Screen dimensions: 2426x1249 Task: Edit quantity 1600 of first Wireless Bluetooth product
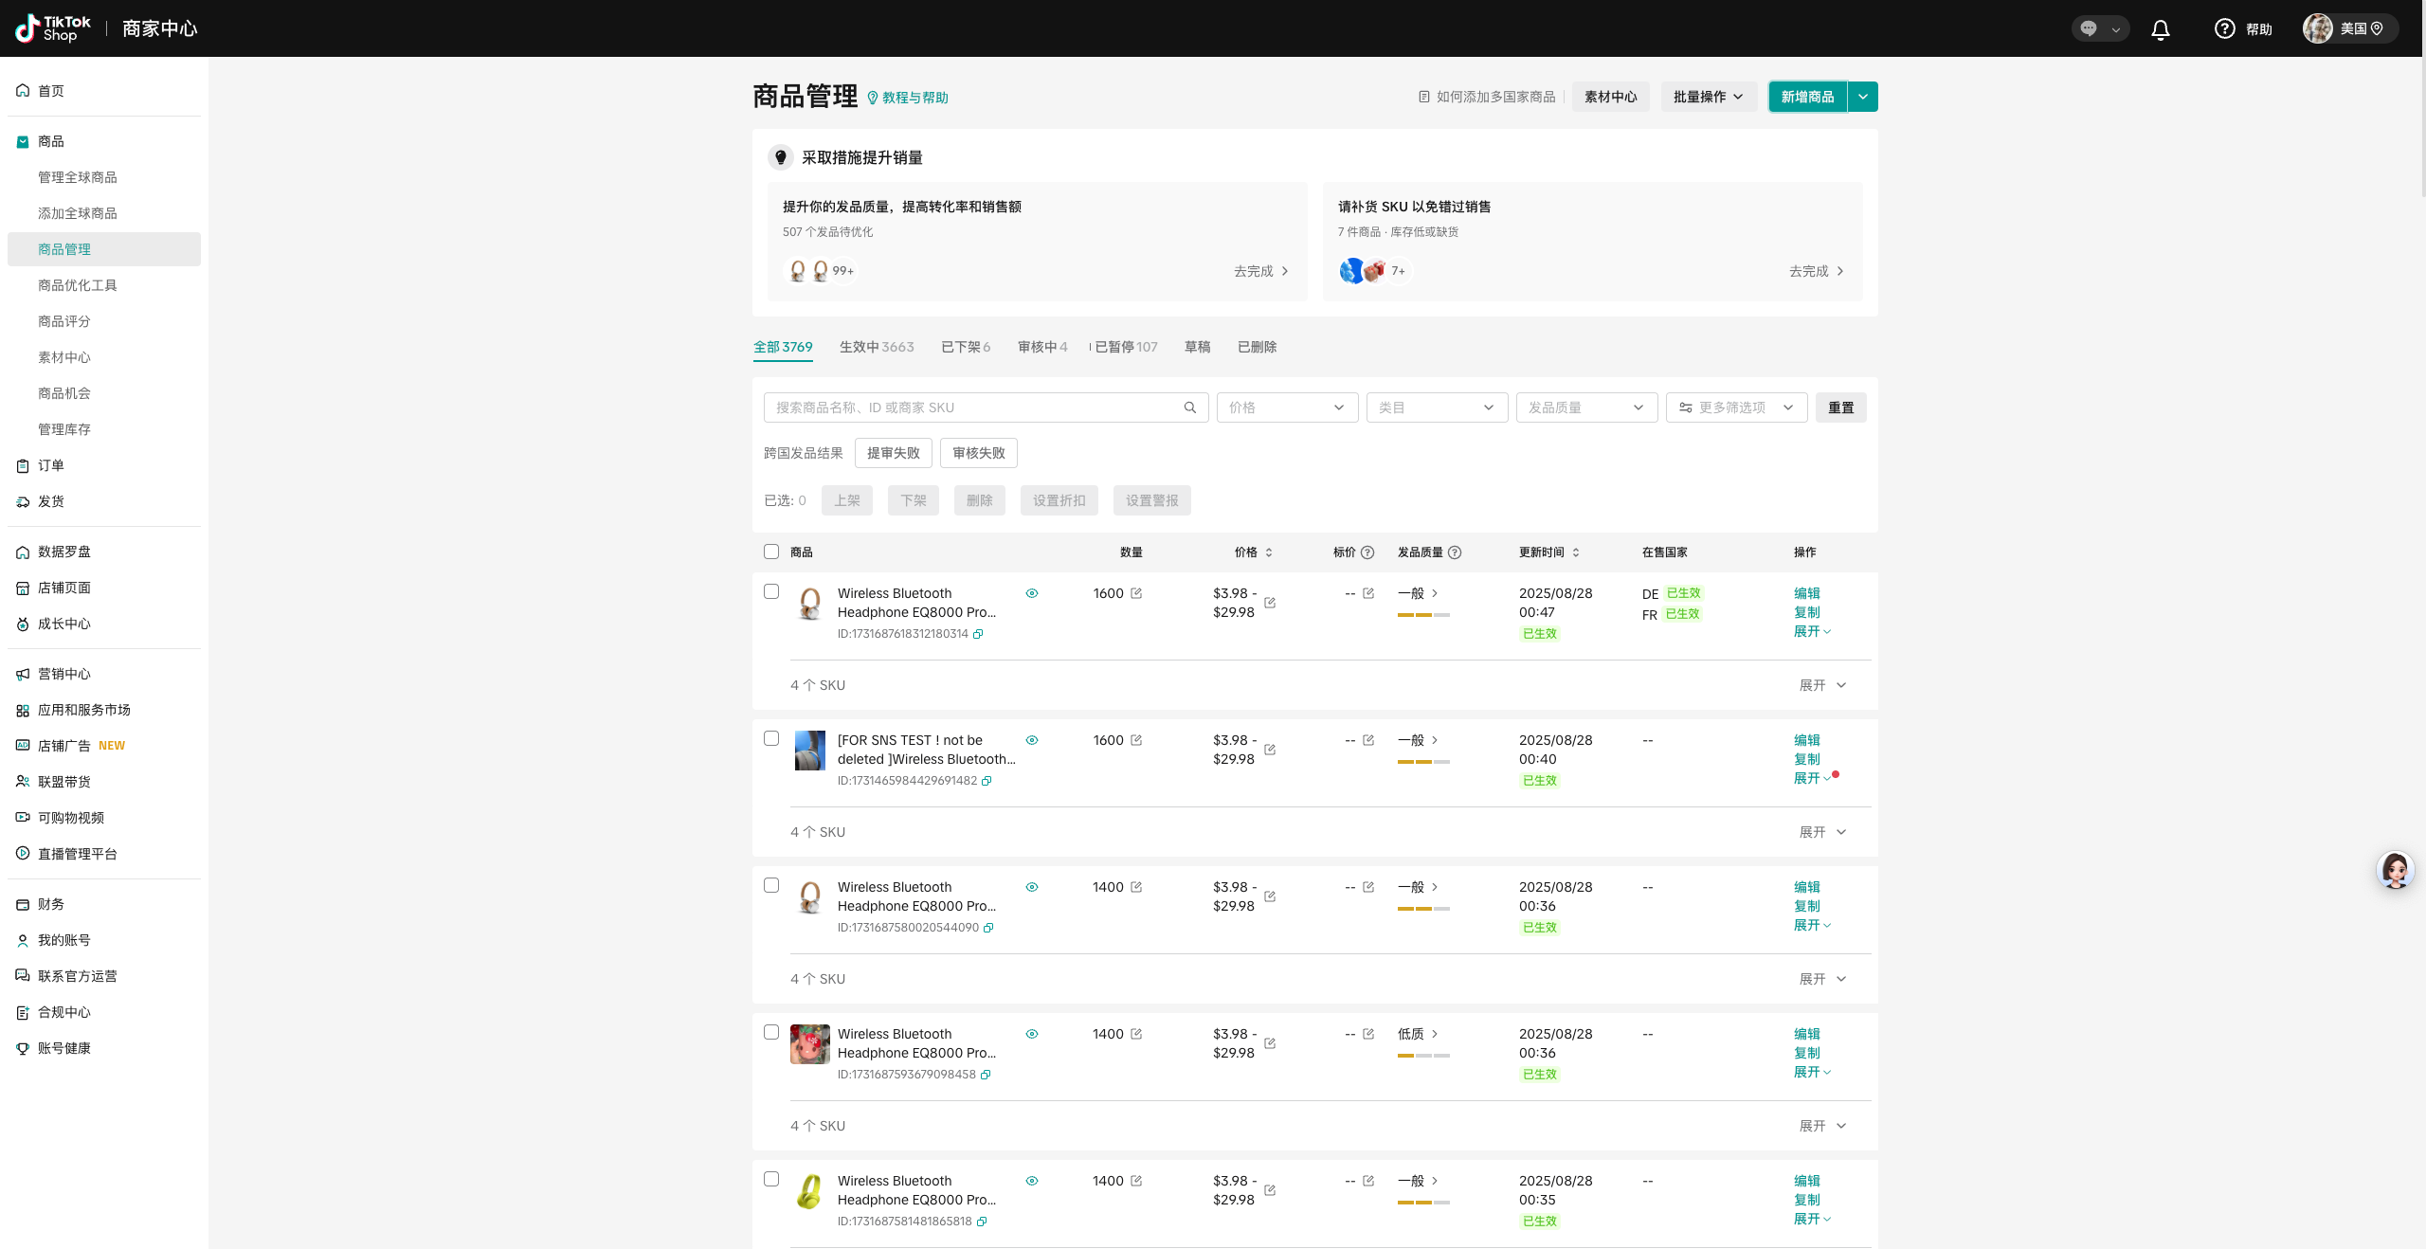1136,593
